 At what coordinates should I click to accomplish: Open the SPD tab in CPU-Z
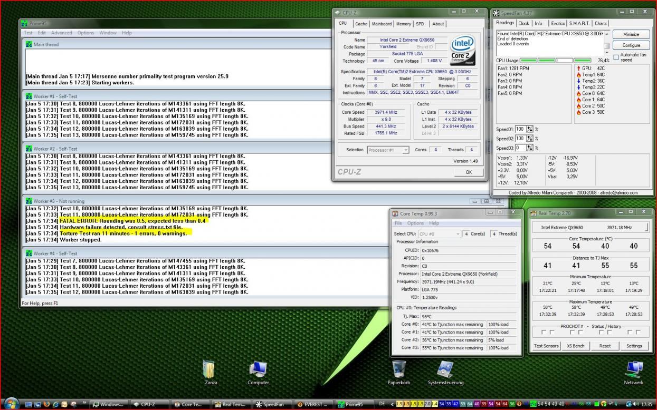[420, 24]
